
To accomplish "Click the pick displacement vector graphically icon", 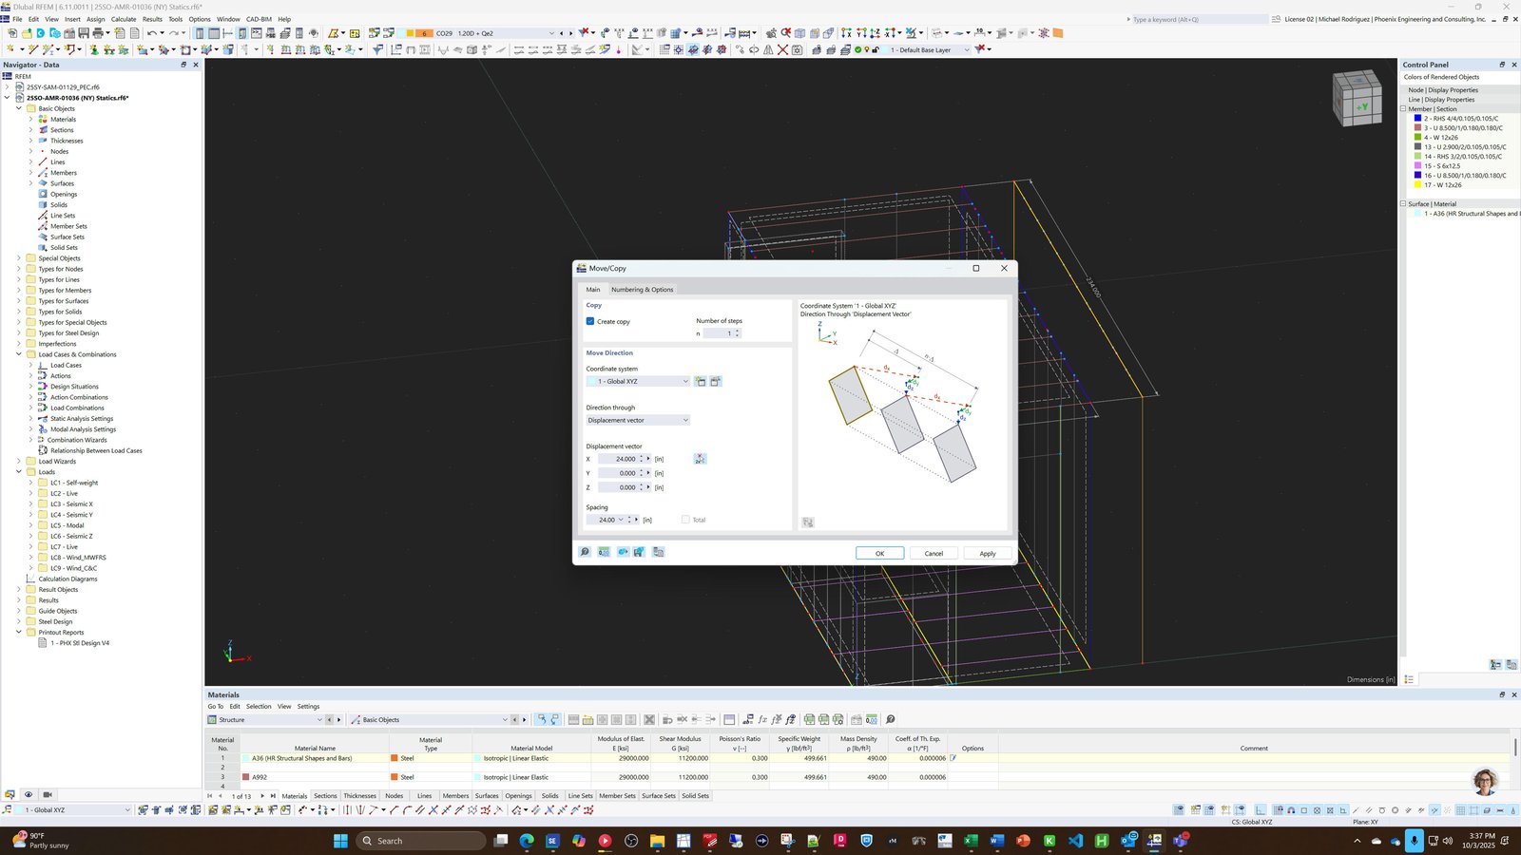I will point(700,459).
